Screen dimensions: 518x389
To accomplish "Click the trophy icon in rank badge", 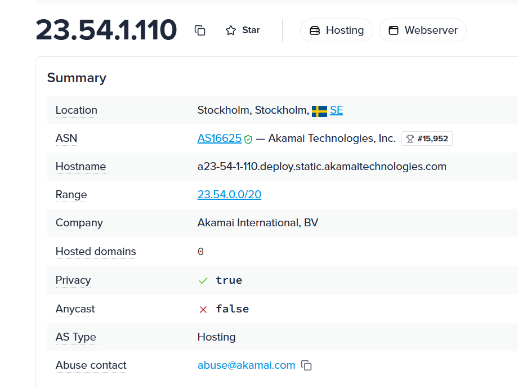I will tap(410, 138).
